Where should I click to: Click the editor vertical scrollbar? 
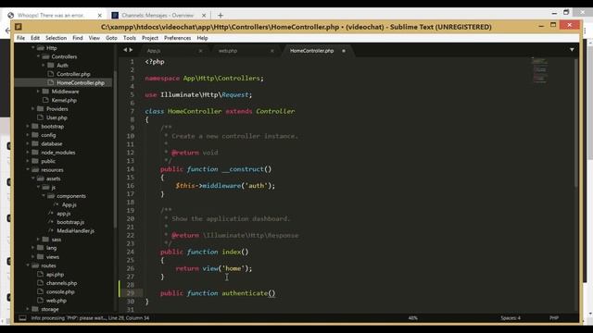pyautogui.click(x=576, y=123)
